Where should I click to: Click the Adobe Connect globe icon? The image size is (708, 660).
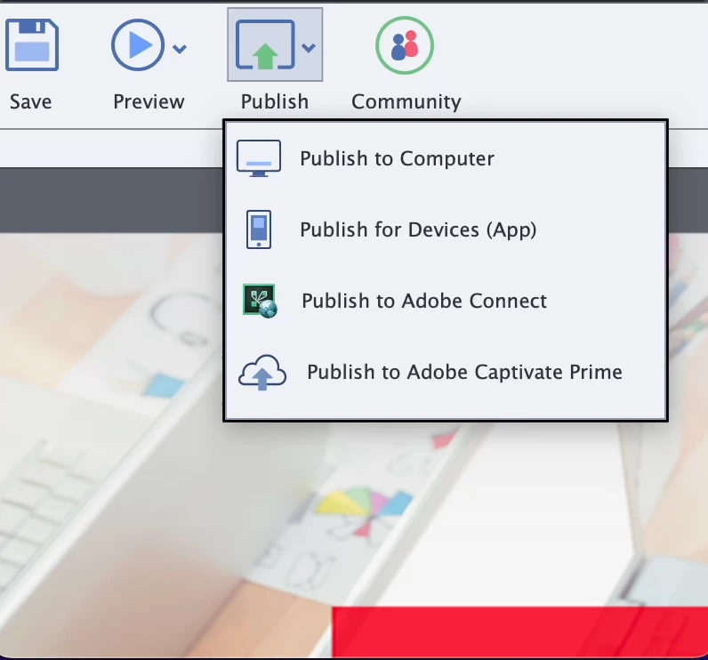pos(260,301)
